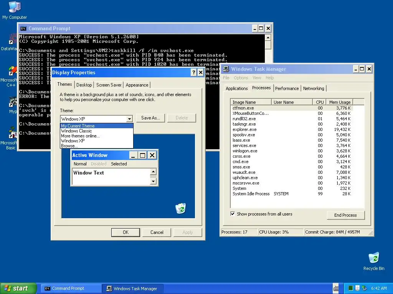
Task: Select explorer.exe process row
Action: pos(292,129)
